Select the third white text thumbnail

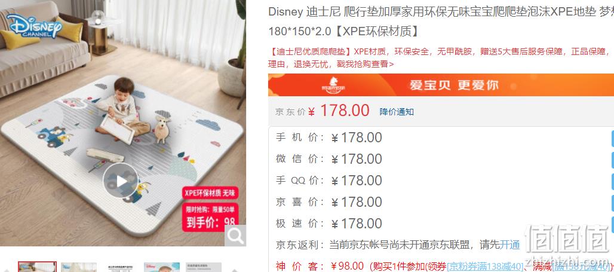coord(120,267)
